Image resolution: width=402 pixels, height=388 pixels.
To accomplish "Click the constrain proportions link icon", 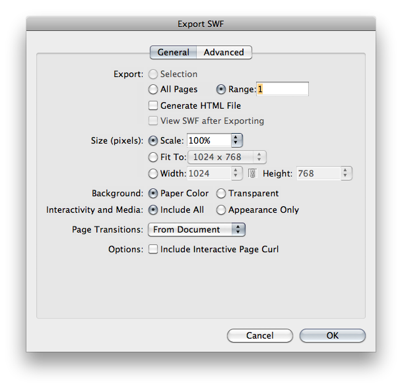I will click(251, 173).
